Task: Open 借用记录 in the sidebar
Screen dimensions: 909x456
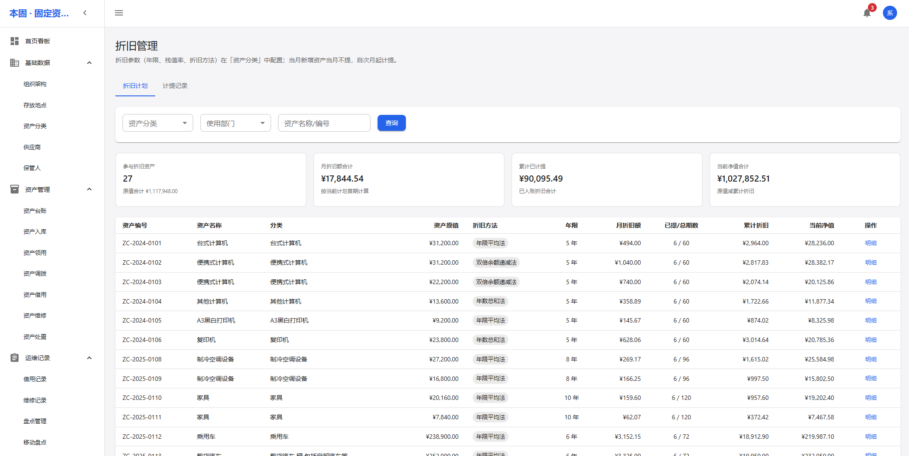Action: [35, 379]
